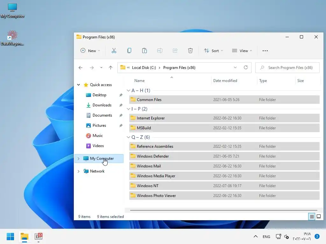This screenshot has width=326, height=244.
Task: Refresh the Program Files (x86) folder
Action: click(x=246, y=67)
